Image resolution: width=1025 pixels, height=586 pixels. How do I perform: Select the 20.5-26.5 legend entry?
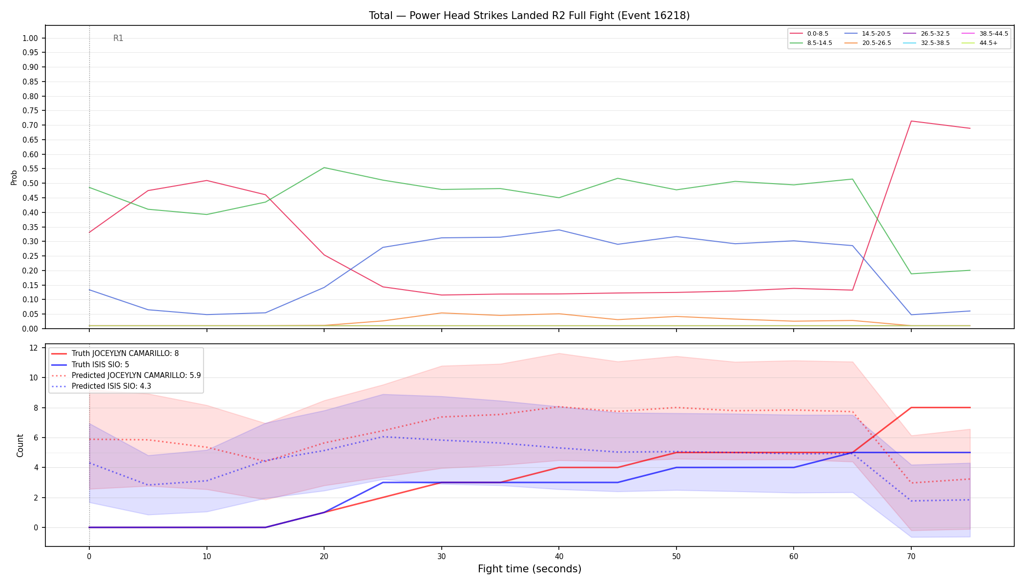click(x=868, y=43)
